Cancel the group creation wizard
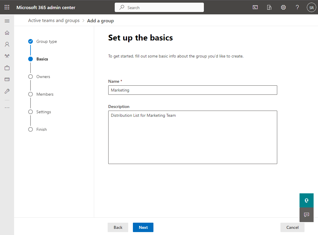This screenshot has width=318, height=235. 292,227
